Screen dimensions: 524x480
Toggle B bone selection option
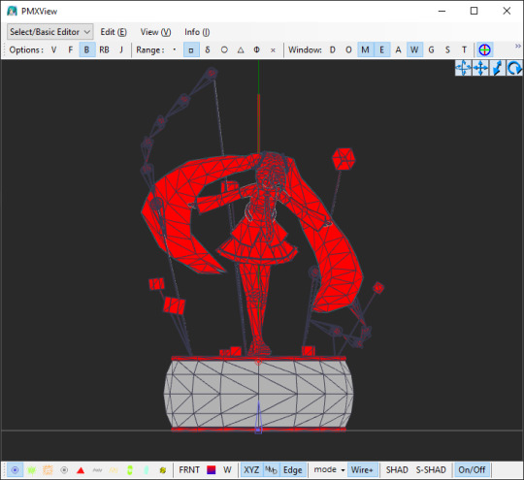pos(87,49)
